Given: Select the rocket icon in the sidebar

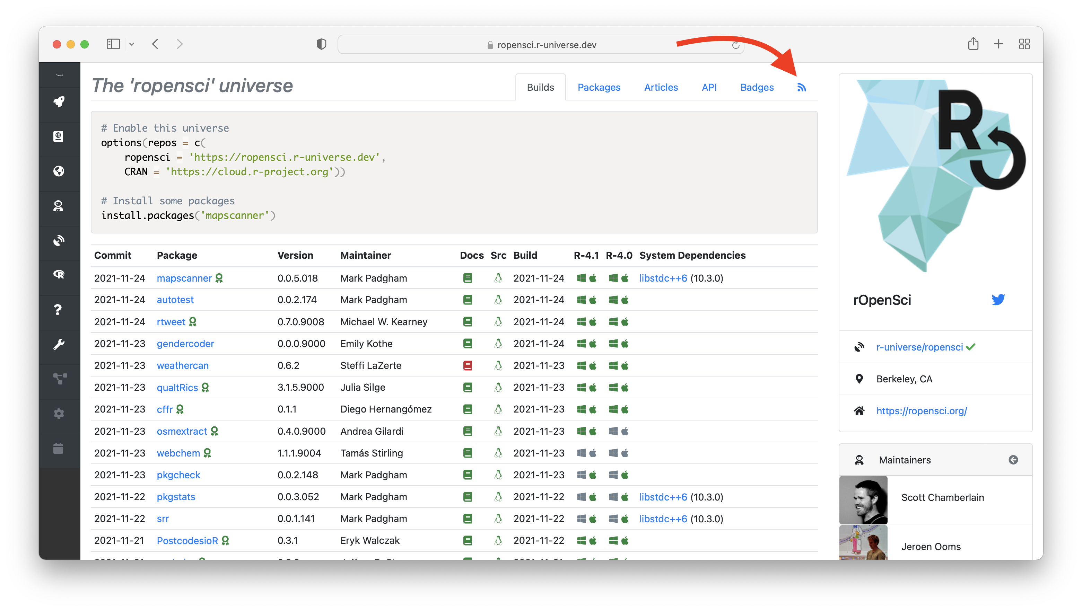Looking at the screenshot, I should [x=59, y=101].
